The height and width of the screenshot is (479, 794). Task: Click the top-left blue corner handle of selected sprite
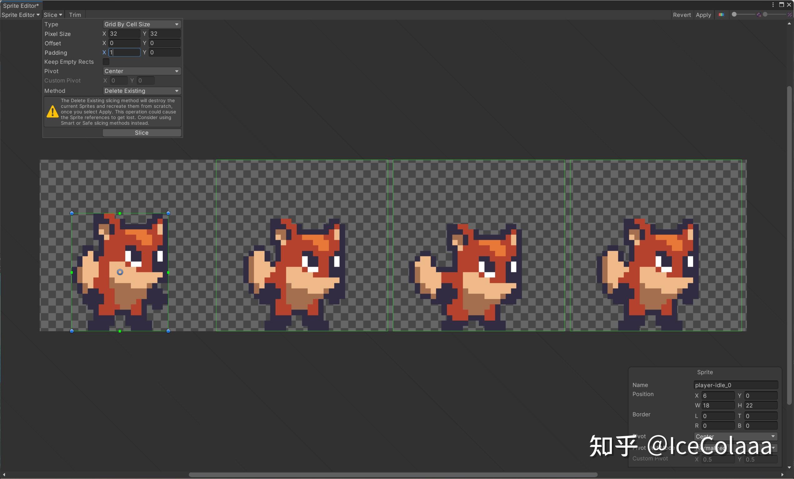pos(72,213)
